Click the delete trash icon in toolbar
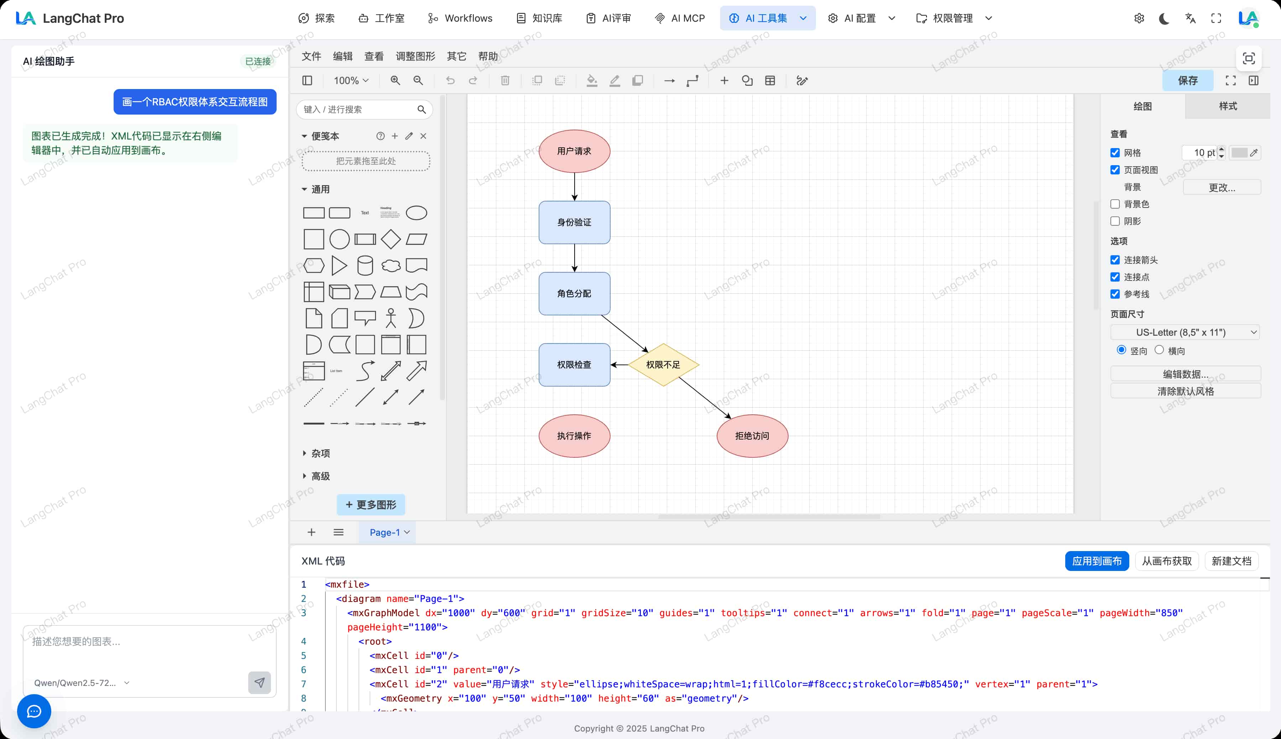 tap(505, 80)
